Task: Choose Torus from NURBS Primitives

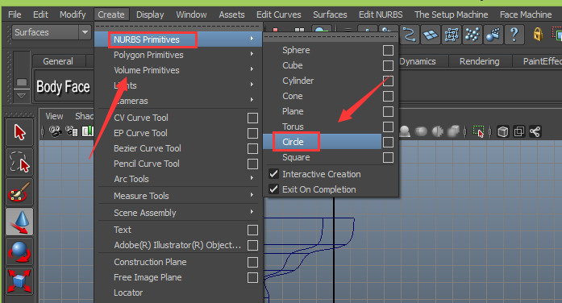Action: coord(293,127)
